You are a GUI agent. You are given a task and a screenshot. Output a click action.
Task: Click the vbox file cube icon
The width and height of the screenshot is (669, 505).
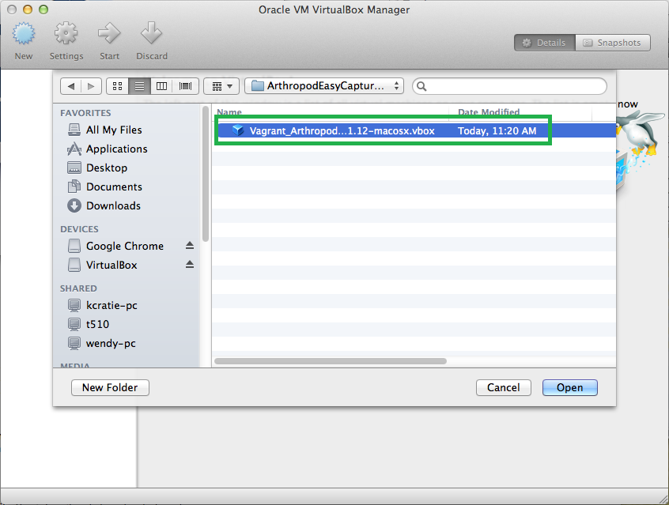tap(238, 130)
